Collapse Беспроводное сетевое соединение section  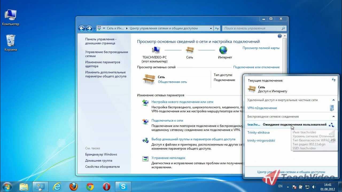click(x=333, y=117)
